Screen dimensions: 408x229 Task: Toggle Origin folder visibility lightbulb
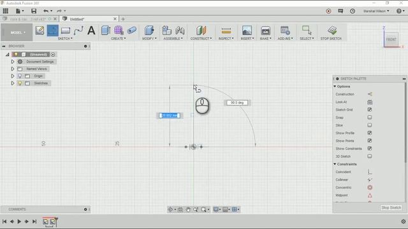click(x=20, y=76)
